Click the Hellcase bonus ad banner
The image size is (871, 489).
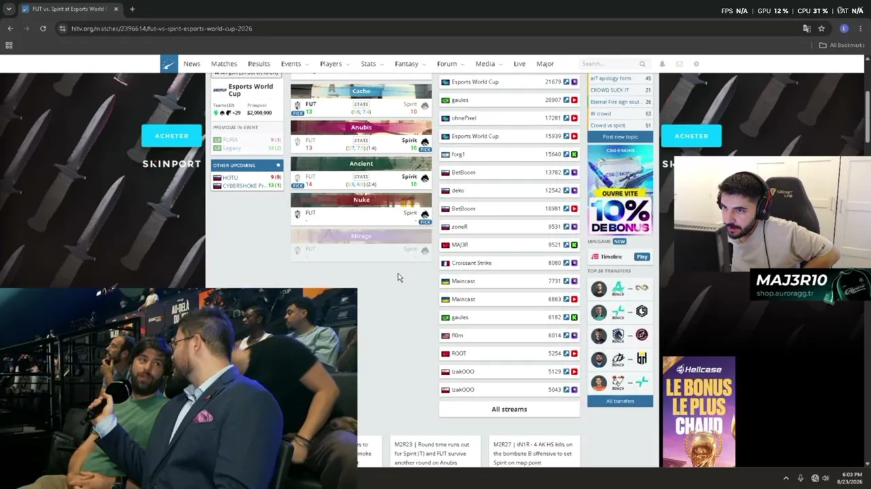pyautogui.click(x=699, y=412)
